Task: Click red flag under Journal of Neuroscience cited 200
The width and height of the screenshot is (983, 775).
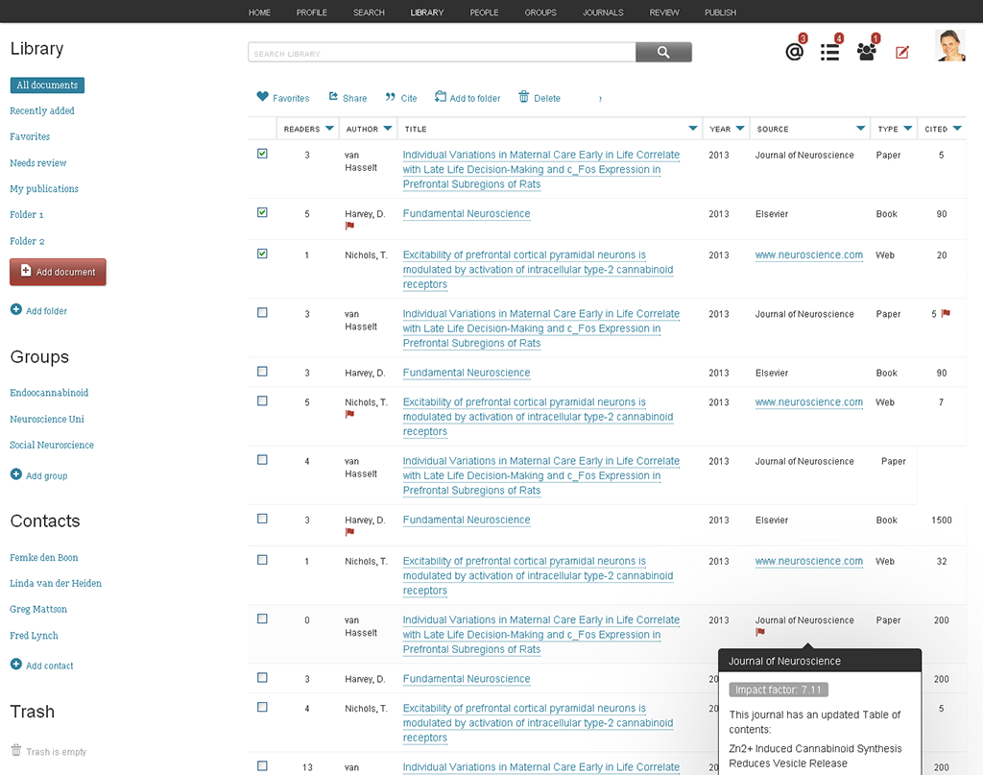Action: coord(760,632)
